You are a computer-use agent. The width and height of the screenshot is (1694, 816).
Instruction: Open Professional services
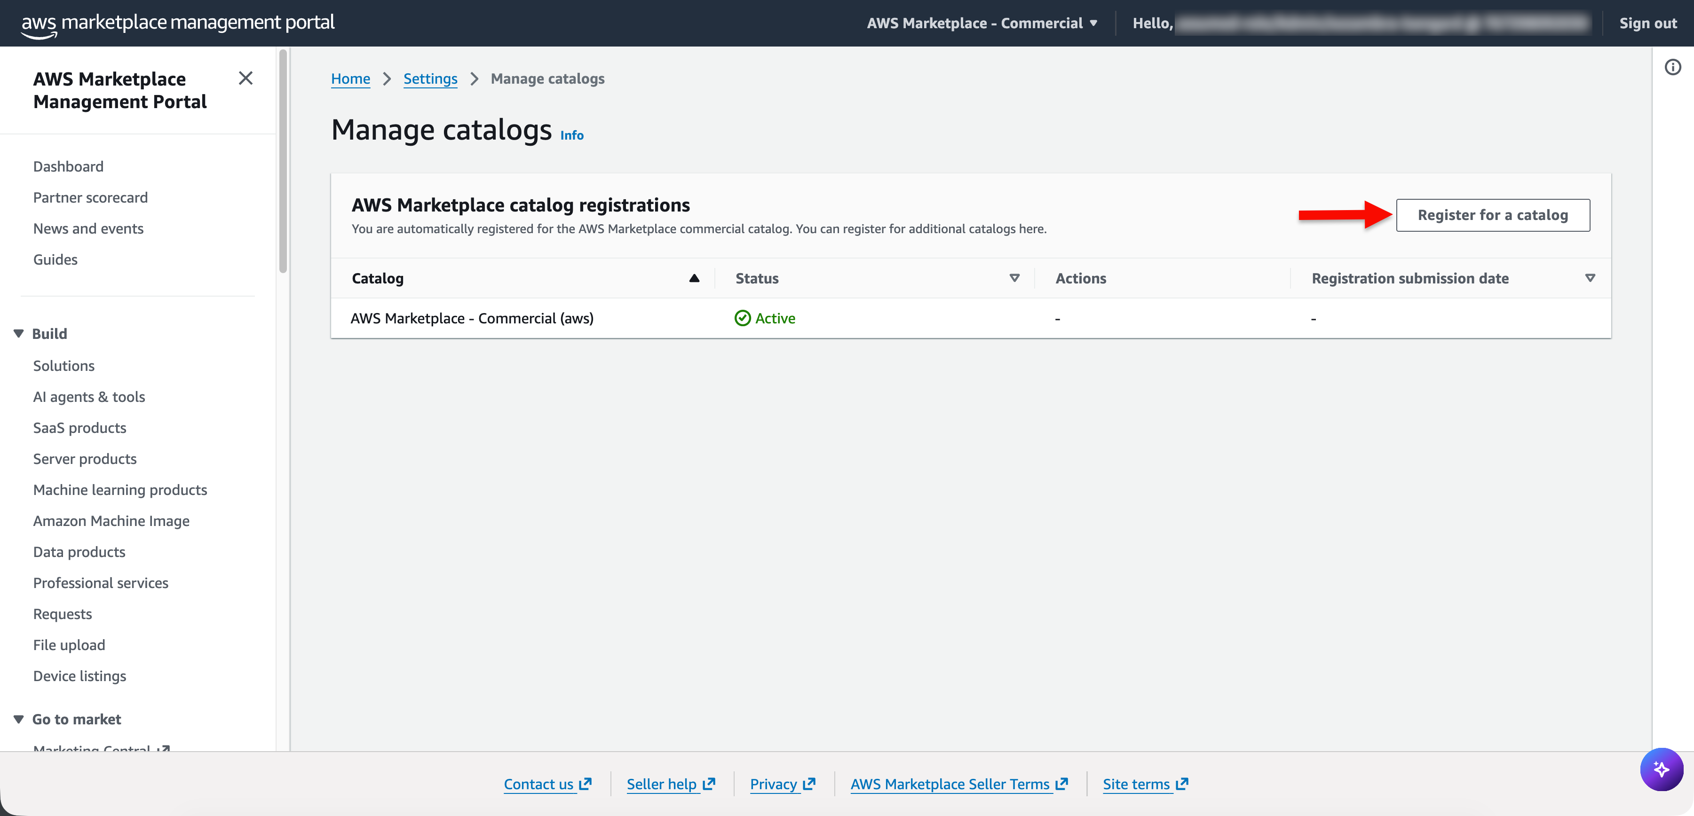[101, 583]
